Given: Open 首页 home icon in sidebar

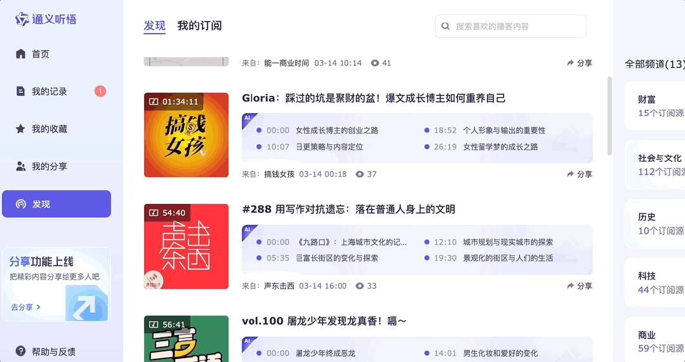Looking at the screenshot, I should (20, 54).
